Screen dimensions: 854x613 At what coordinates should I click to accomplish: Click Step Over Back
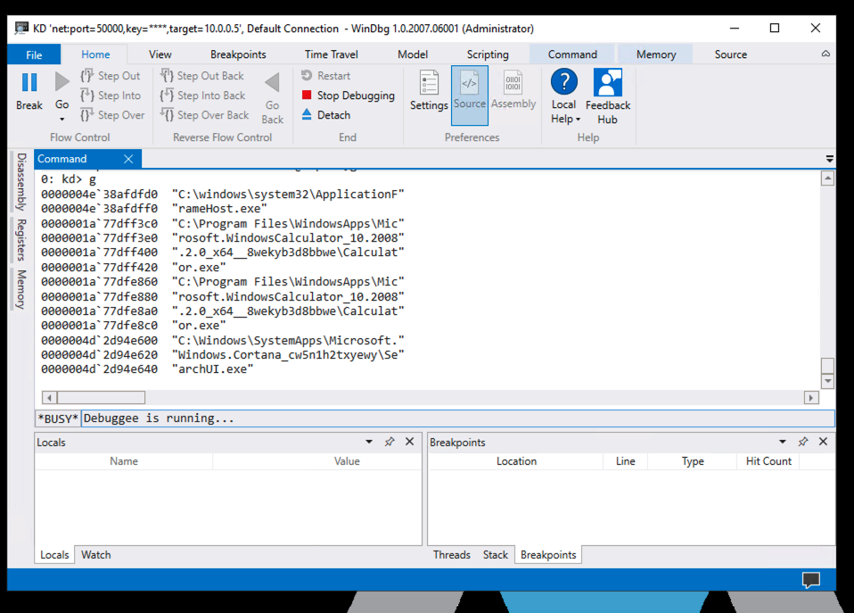(205, 115)
